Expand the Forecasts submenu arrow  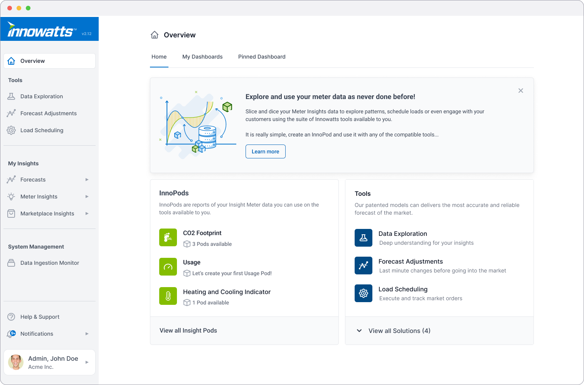(x=87, y=180)
